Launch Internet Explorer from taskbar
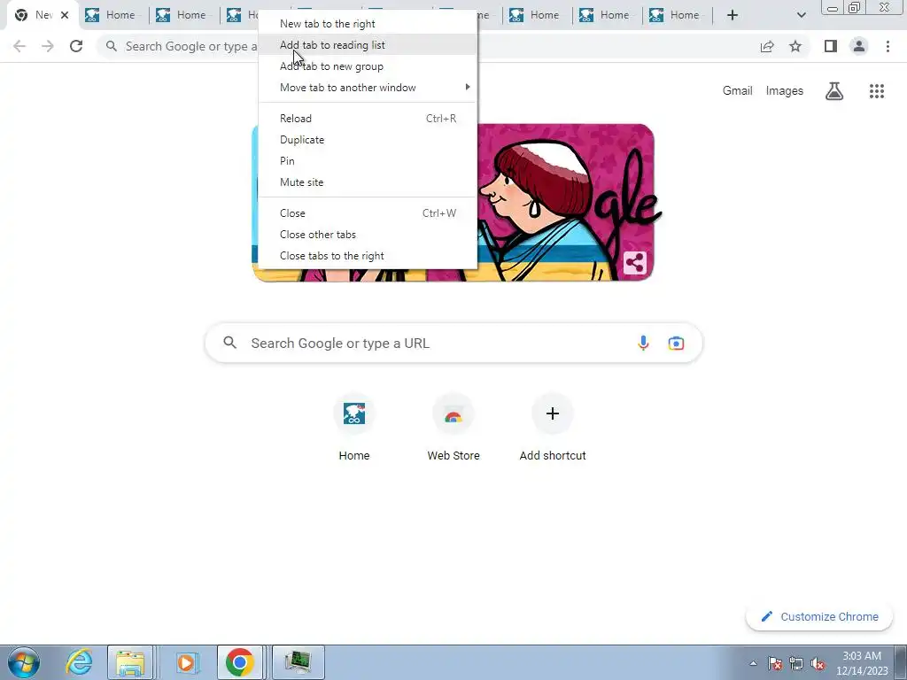Screen dimensions: 907x680 (79, 662)
